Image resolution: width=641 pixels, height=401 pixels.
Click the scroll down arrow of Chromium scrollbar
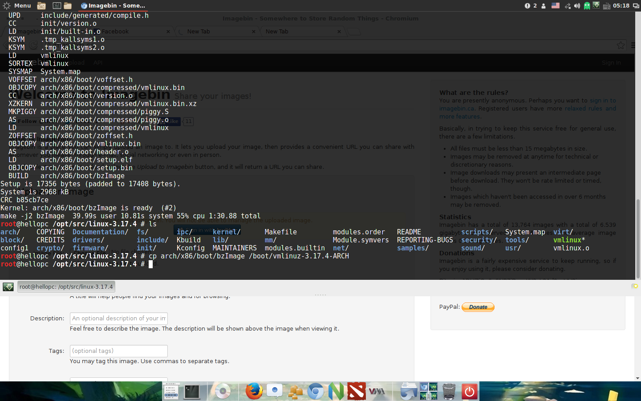tap(638, 378)
